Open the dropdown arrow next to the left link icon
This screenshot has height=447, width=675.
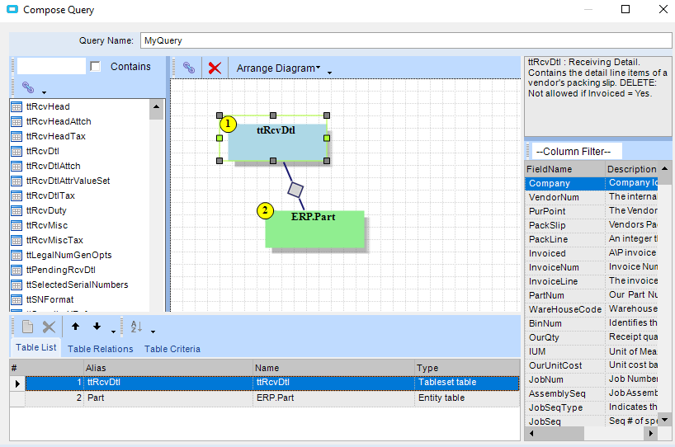(44, 92)
